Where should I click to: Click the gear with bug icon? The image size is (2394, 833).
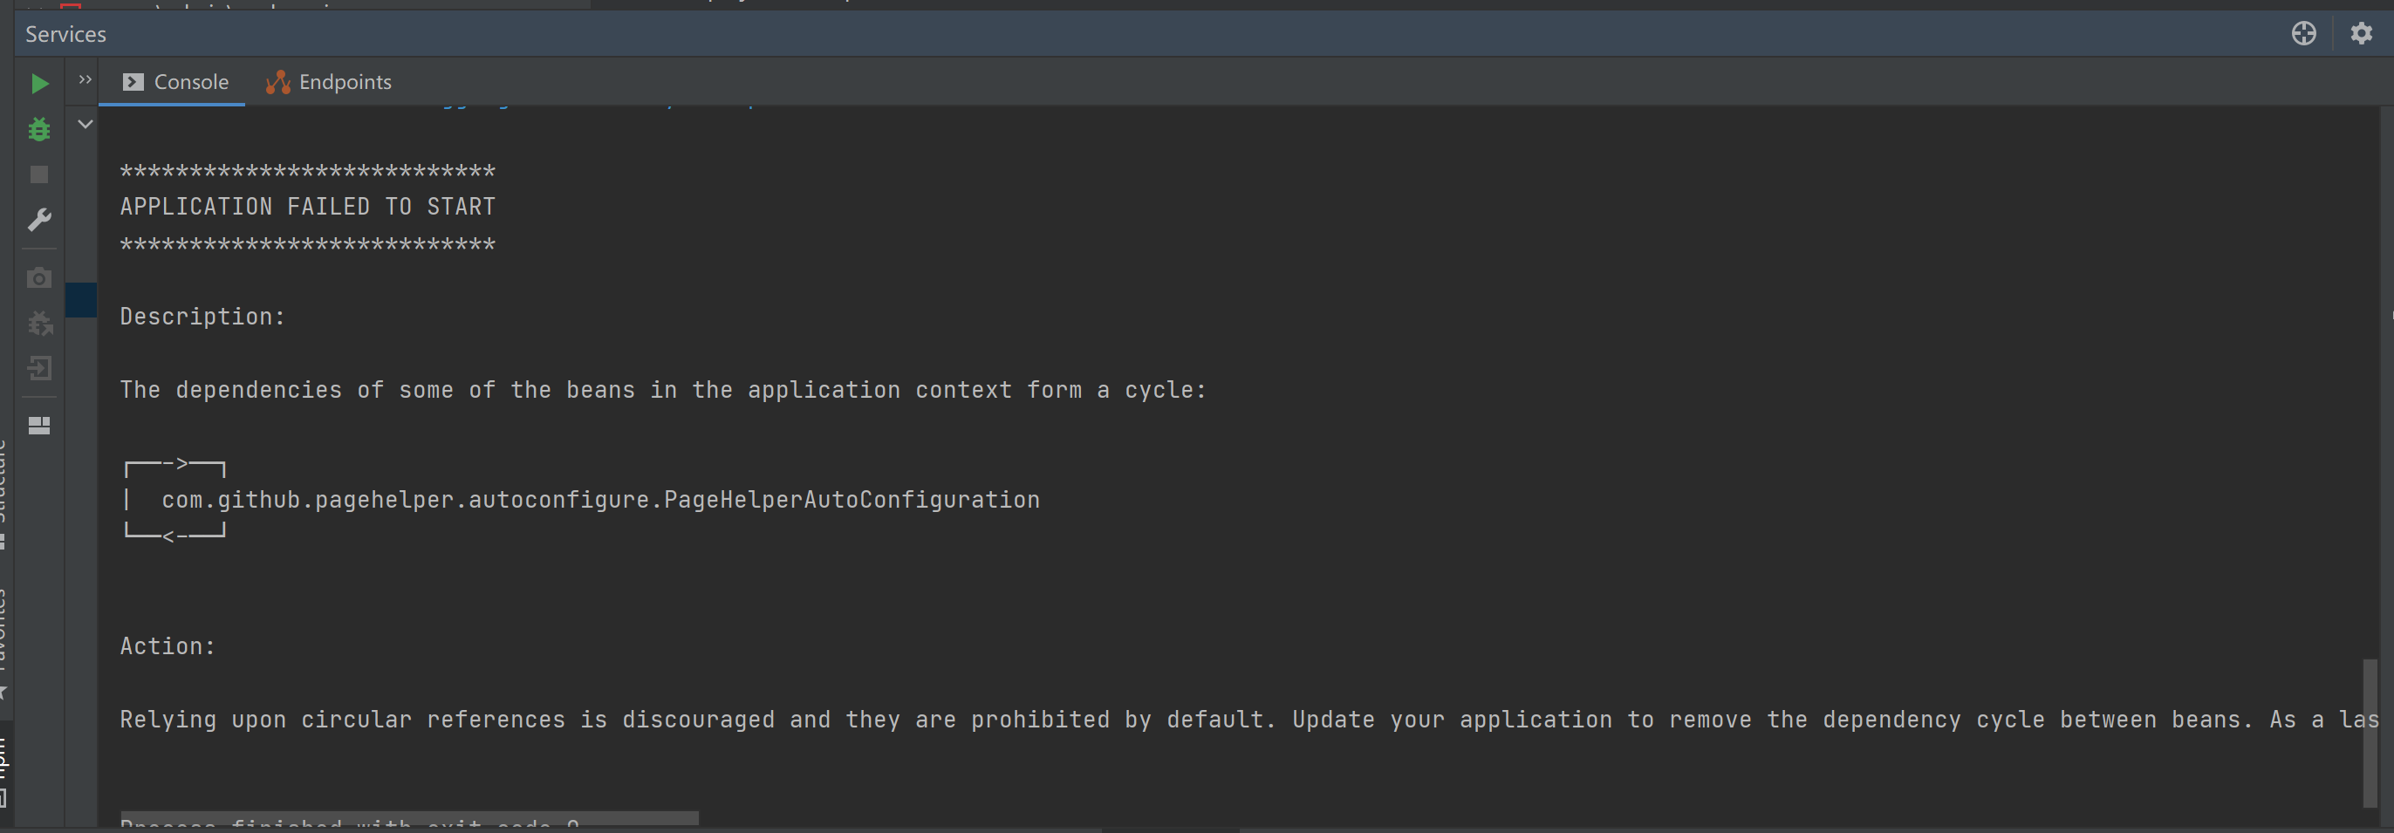(x=39, y=324)
